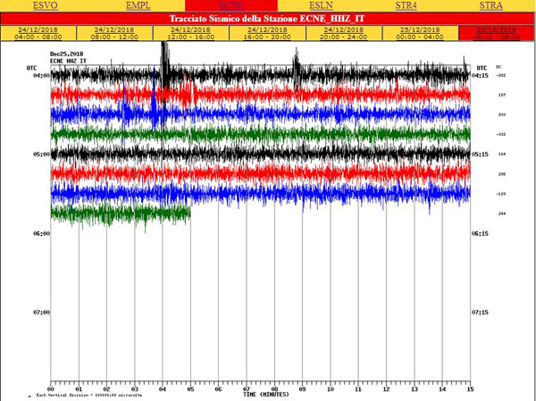536x401 pixels.
Task: Select 24/12/2018 20:00 - 24:00 time tab
Action: coord(344,32)
